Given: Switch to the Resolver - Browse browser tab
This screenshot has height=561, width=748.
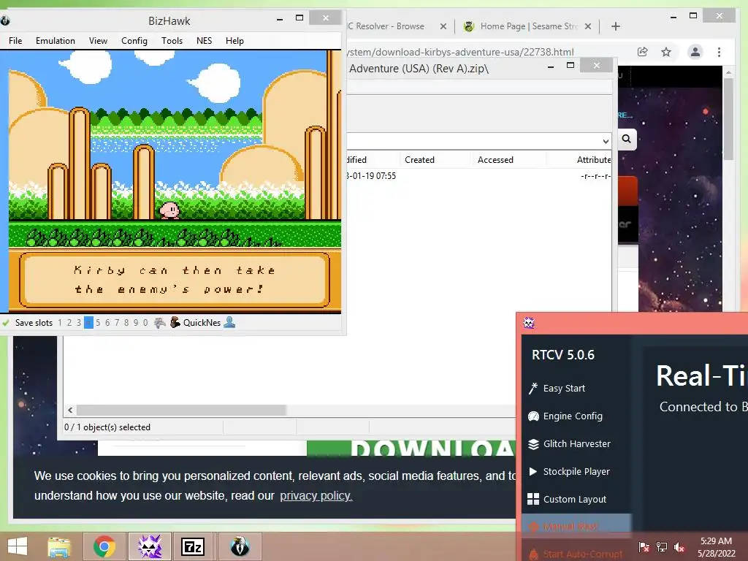Looking at the screenshot, I should (386, 26).
